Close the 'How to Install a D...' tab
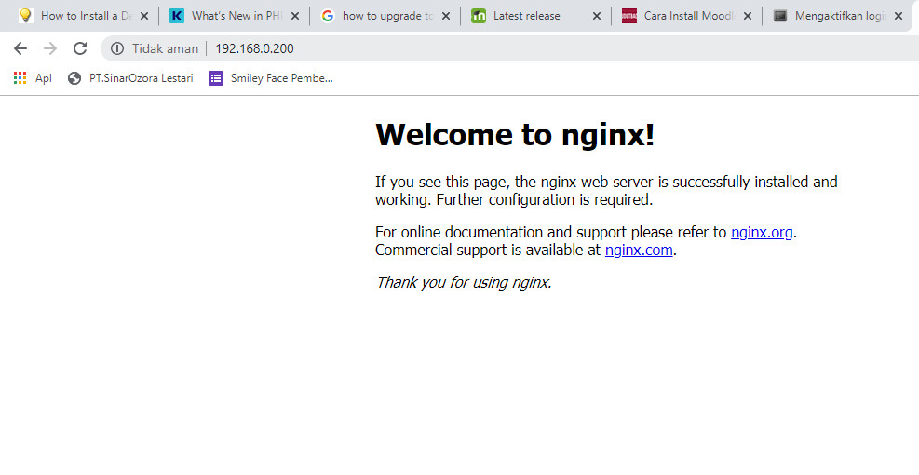This screenshot has width=919, height=475. click(144, 16)
